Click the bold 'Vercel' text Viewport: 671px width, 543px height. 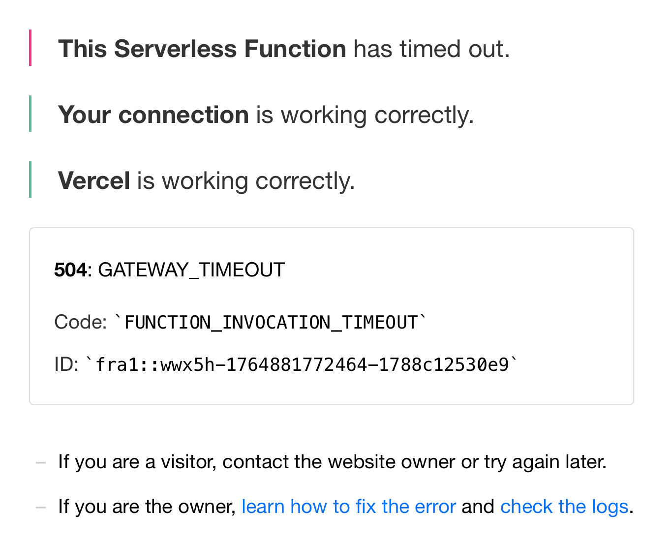(x=94, y=181)
